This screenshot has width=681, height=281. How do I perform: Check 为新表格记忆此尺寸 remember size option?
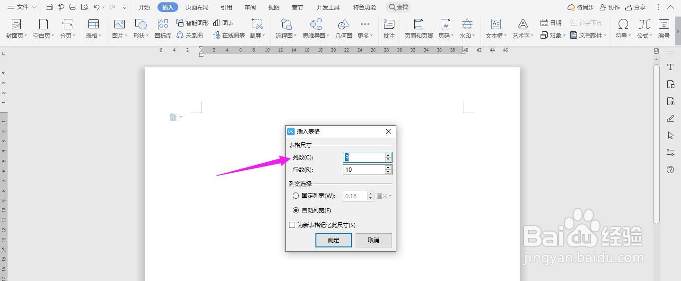[292, 225]
